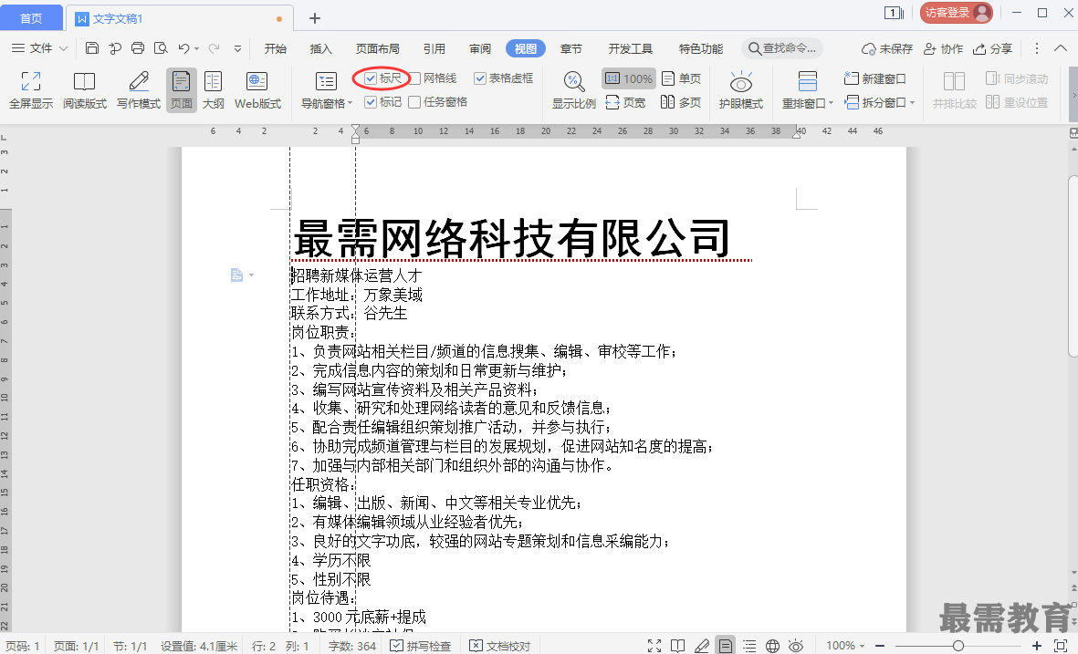This screenshot has width=1078, height=654.
Task: Click the zoom slider handle
Action: [x=958, y=646]
